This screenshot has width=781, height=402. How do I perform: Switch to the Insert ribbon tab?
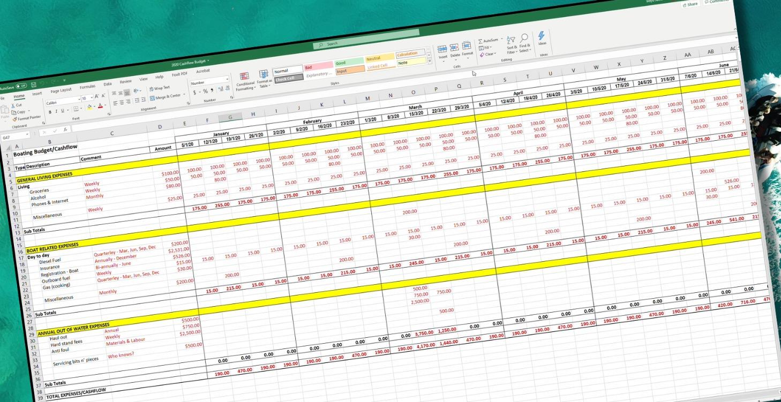tap(37, 94)
